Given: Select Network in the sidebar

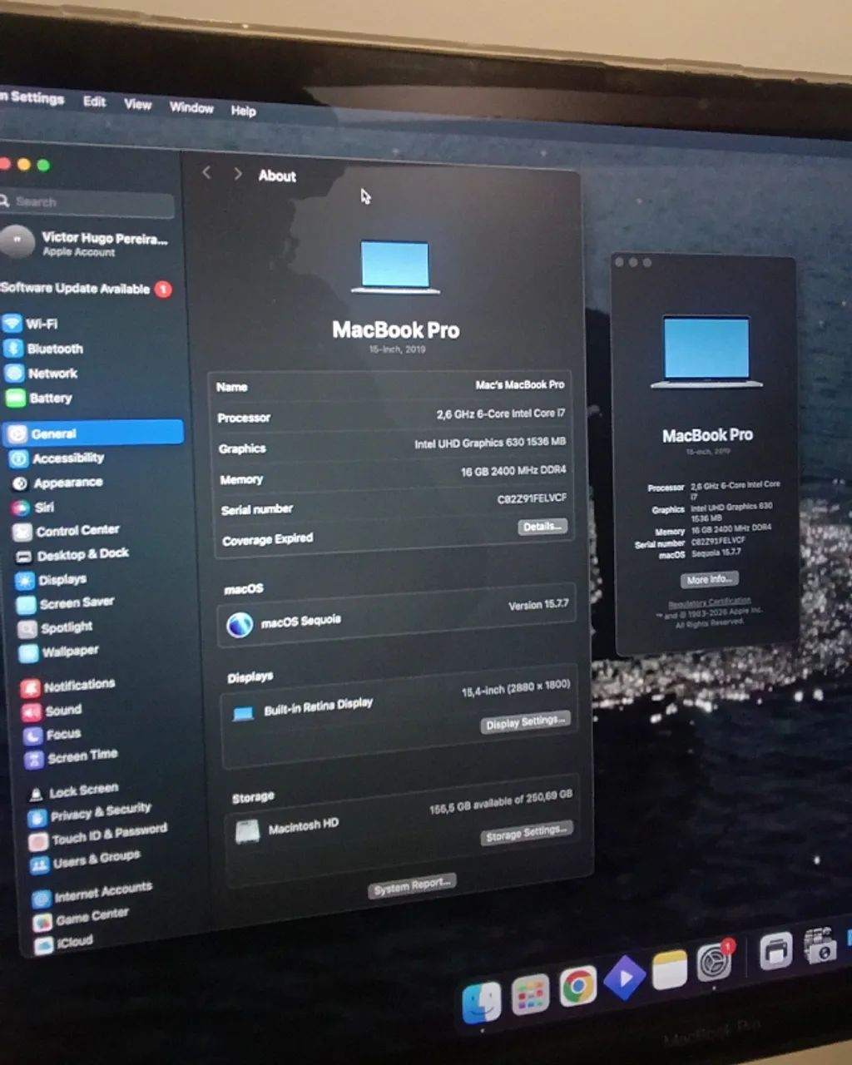Looking at the screenshot, I should (42, 374).
